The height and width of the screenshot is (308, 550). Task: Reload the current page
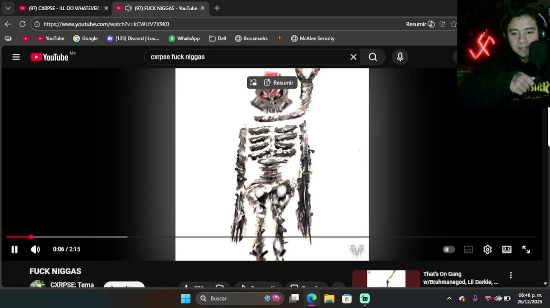point(22,24)
